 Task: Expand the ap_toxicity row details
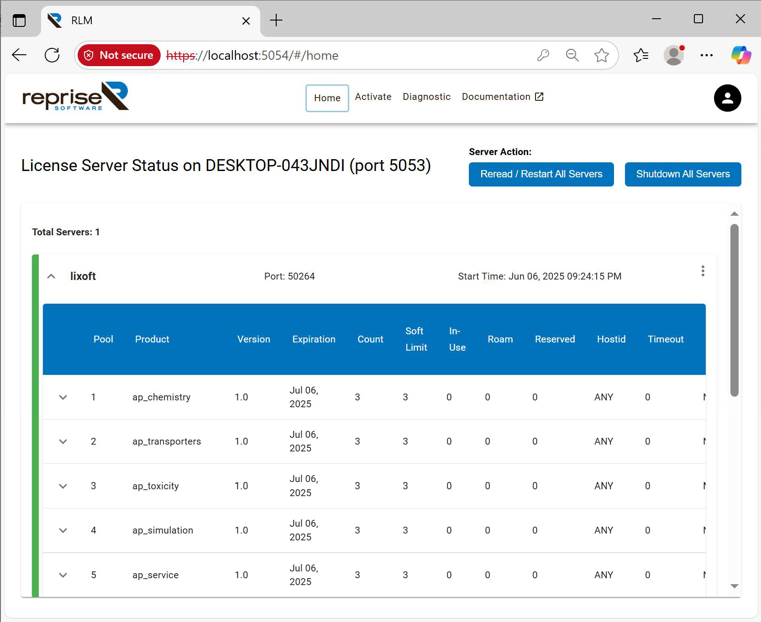coord(63,486)
